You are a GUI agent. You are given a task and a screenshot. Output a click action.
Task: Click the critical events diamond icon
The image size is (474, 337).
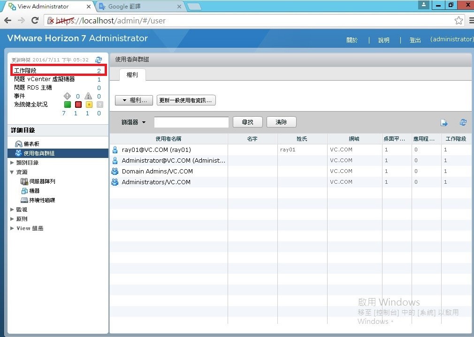tap(67, 96)
